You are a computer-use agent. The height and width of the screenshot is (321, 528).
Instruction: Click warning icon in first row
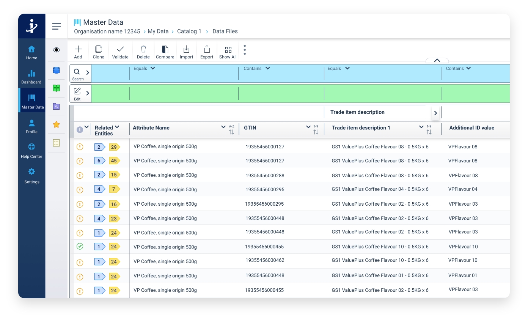[x=80, y=147]
